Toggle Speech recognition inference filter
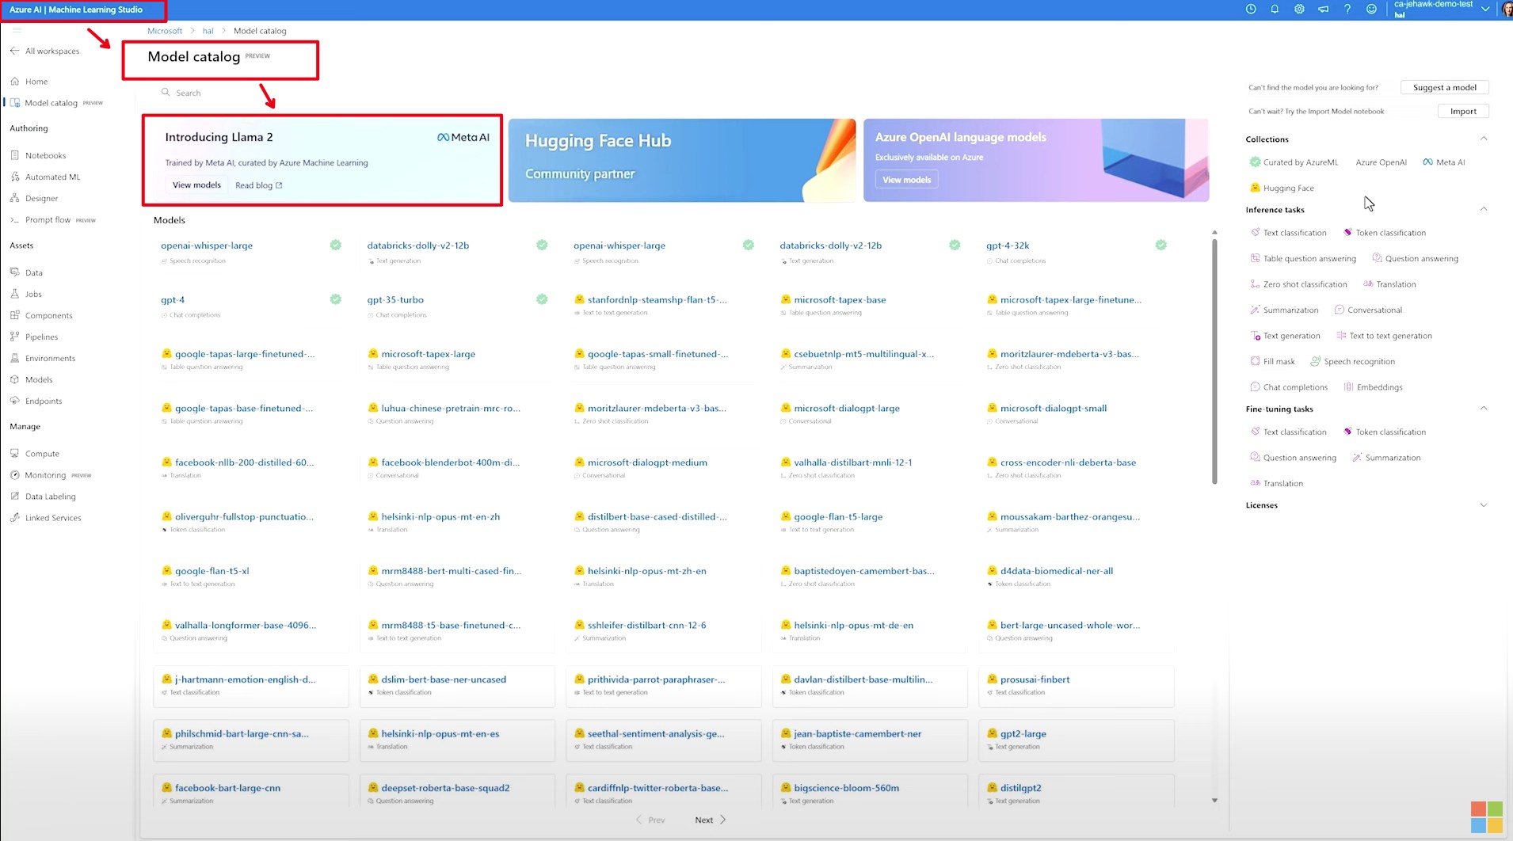The width and height of the screenshot is (1513, 841). point(1352,362)
